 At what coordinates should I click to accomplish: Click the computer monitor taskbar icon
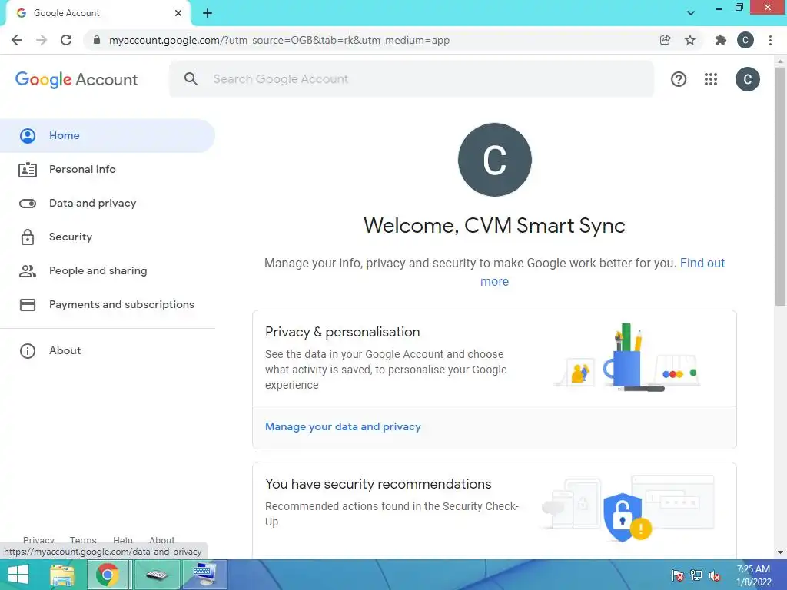coord(204,575)
